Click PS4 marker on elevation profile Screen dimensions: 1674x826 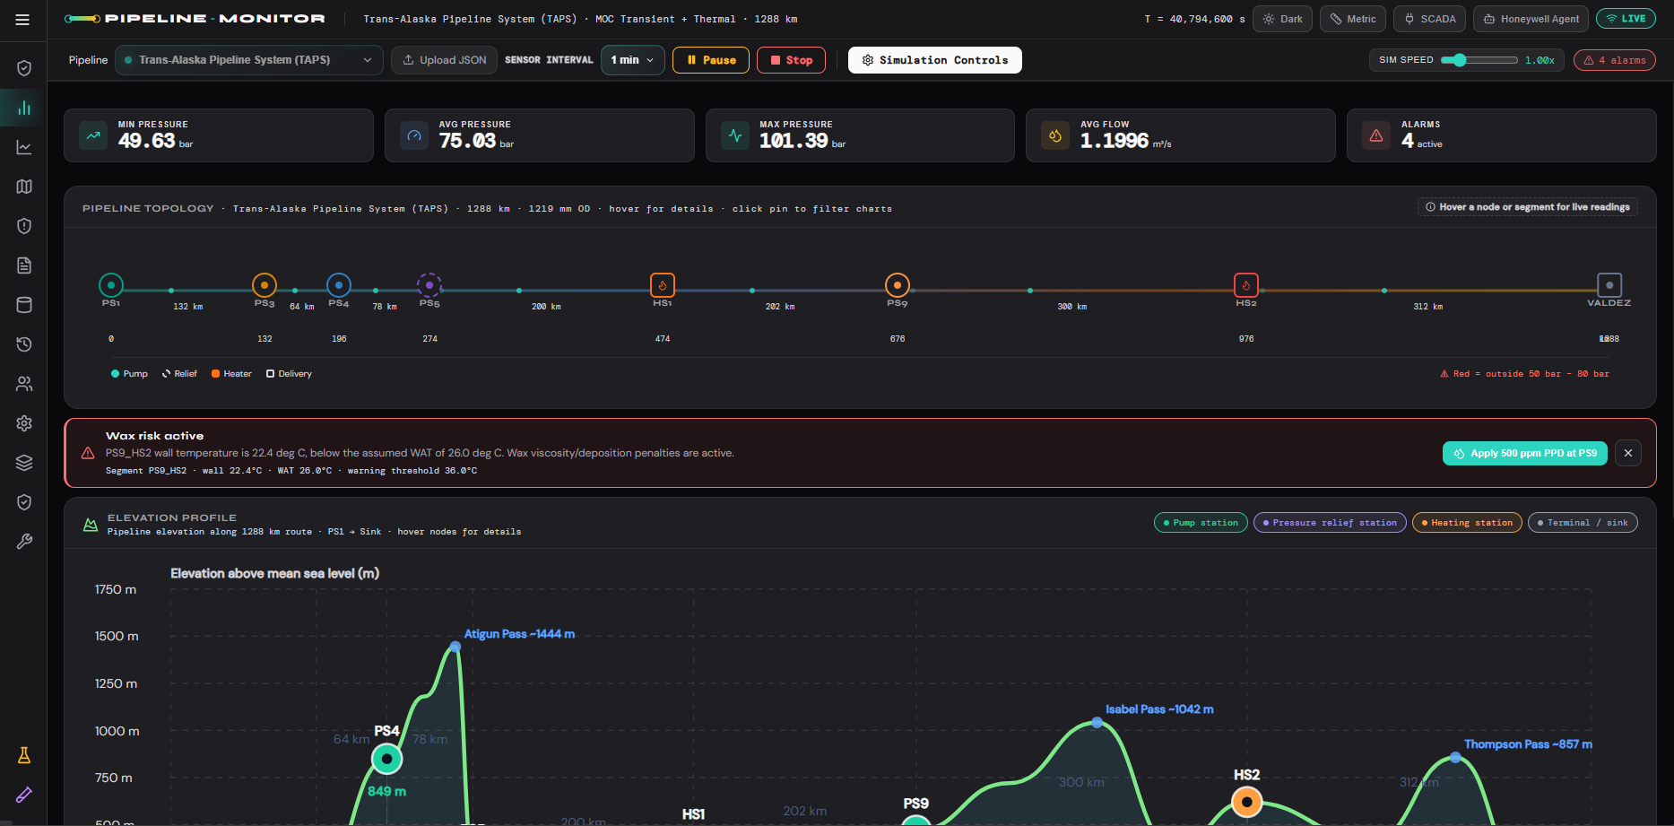tap(387, 759)
